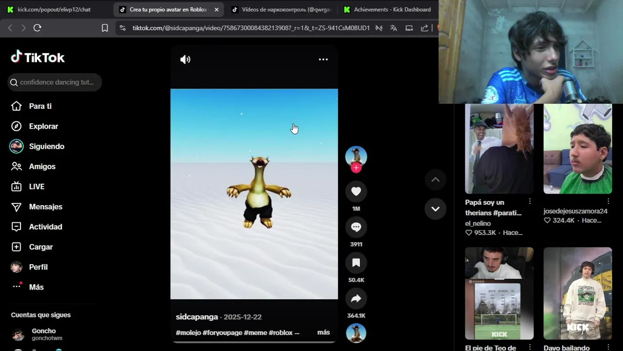Open site info icon in address bar
The height and width of the screenshot is (351, 623).
click(x=122, y=28)
